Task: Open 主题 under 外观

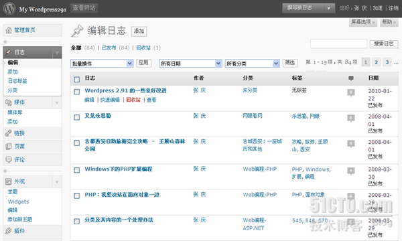Action: (13, 192)
